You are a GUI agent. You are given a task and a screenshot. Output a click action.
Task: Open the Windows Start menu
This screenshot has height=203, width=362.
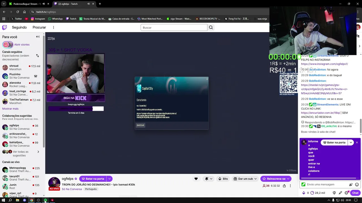[3, 200]
